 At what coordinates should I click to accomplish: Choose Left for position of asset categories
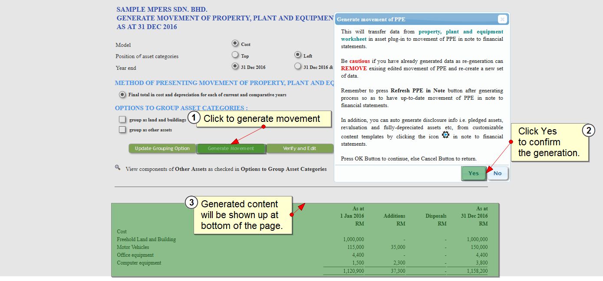(x=297, y=55)
